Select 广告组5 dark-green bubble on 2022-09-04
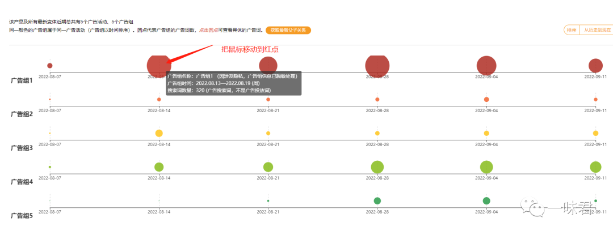Viewport: 613px width, 235px height. point(486,200)
